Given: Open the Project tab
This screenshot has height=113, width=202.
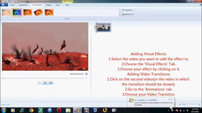Looking at the screenshot, I should (49, 5).
